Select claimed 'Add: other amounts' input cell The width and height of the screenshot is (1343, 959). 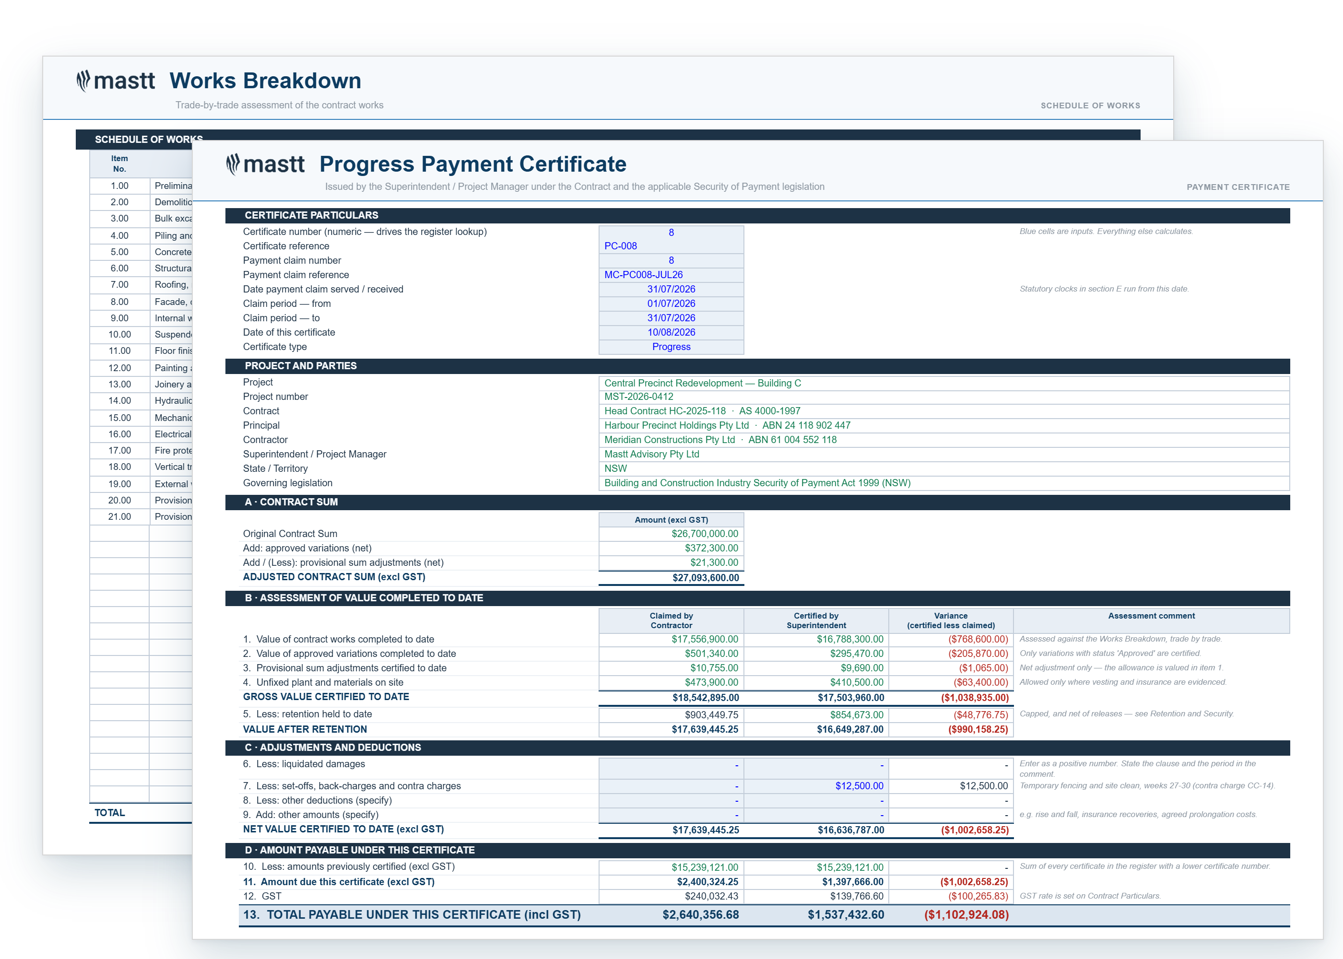(671, 815)
